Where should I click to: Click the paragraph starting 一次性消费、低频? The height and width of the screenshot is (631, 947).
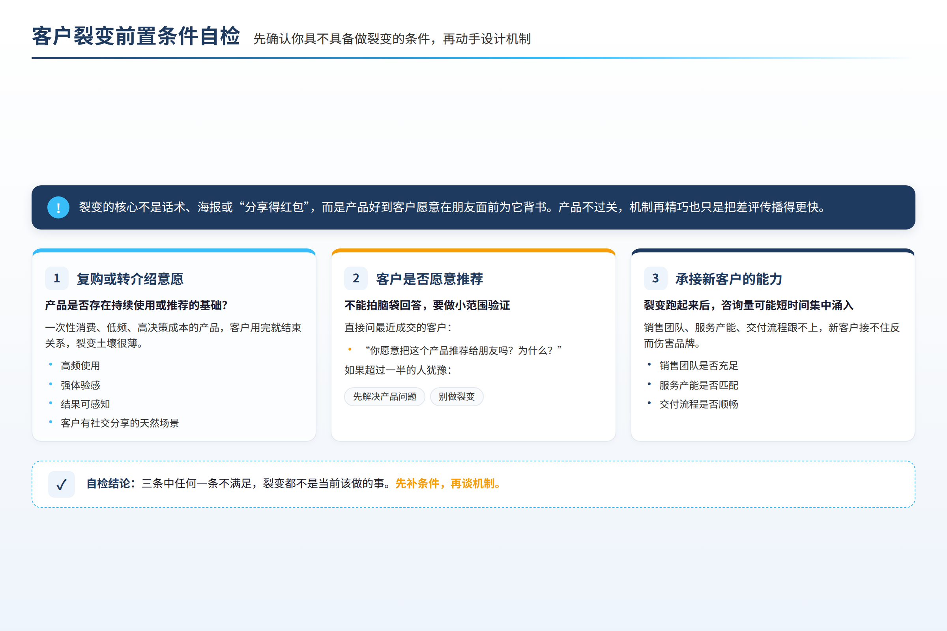click(x=173, y=335)
